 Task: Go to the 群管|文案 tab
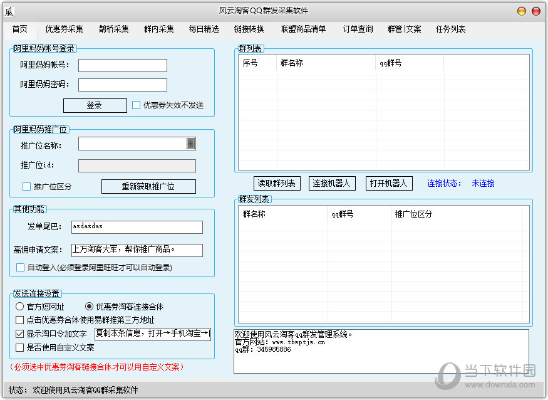tap(405, 29)
